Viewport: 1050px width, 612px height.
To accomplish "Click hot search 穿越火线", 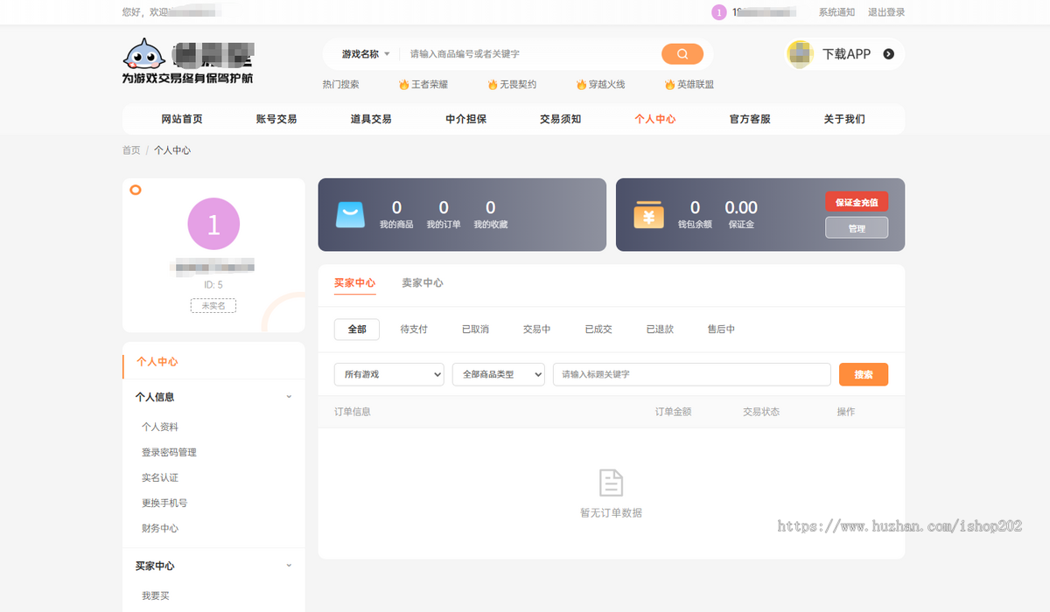I will coord(606,85).
